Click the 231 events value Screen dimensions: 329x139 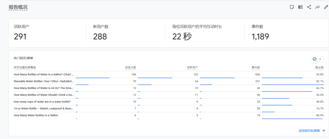pos(258,81)
